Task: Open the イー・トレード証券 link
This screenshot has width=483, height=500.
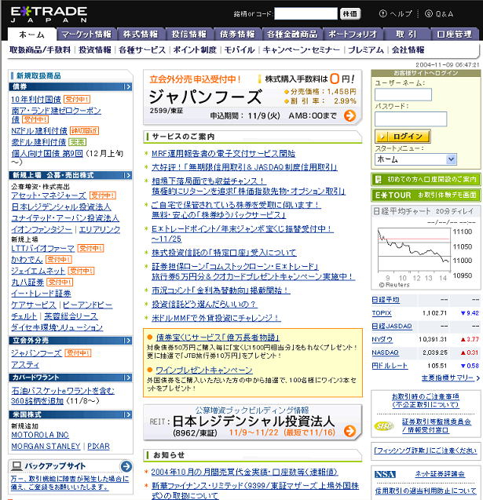Action: 41,294
